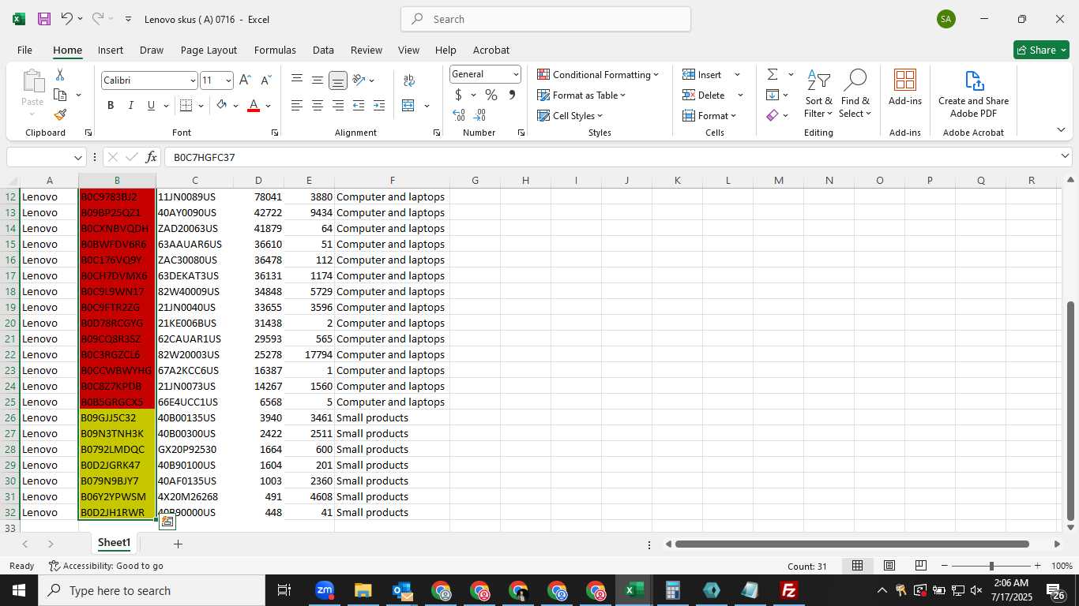This screenshot has width=1079, height=606.
Task: Expand the Cell Styles menu
Action: (570, 115)
